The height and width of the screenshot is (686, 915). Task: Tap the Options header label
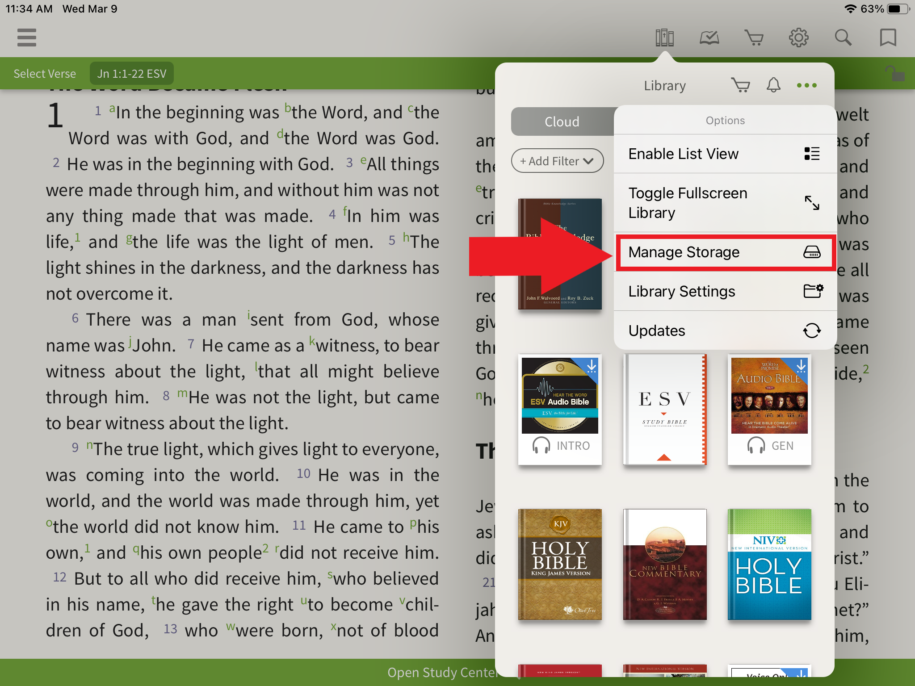tap(725, 121)
